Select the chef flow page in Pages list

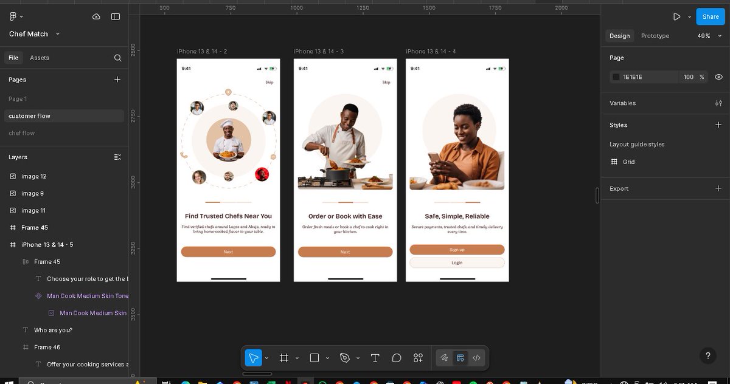23,132
